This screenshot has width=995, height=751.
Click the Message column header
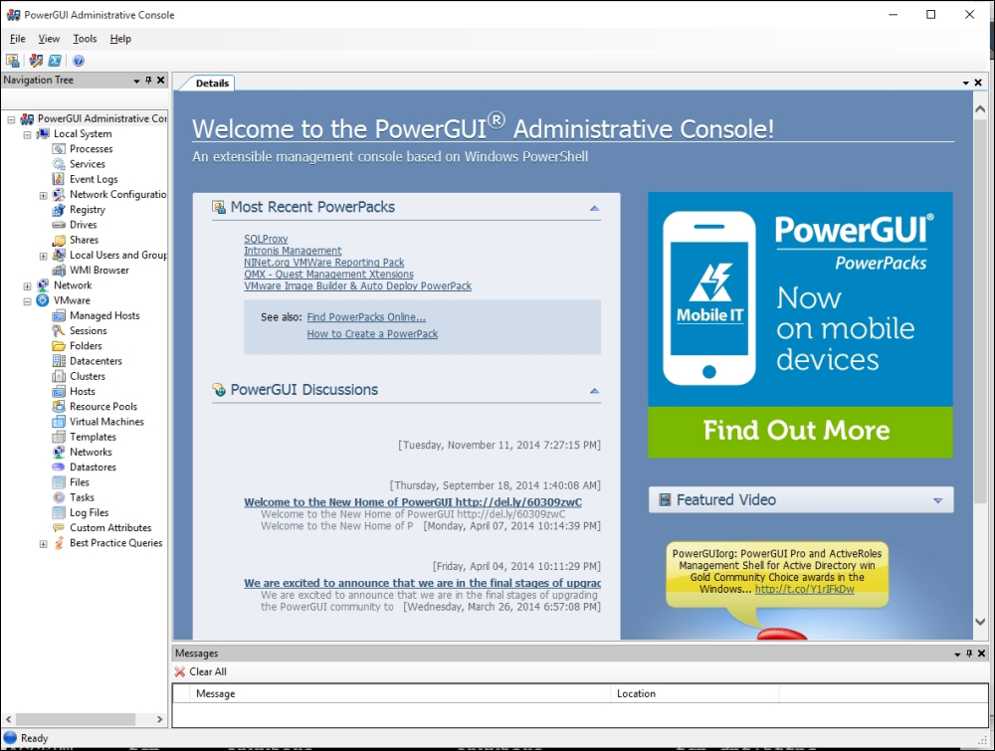pyautogui.click(x=400, y=694)
